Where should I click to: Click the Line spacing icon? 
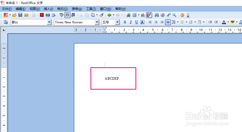pyautogui.click(x=174, y=22)
